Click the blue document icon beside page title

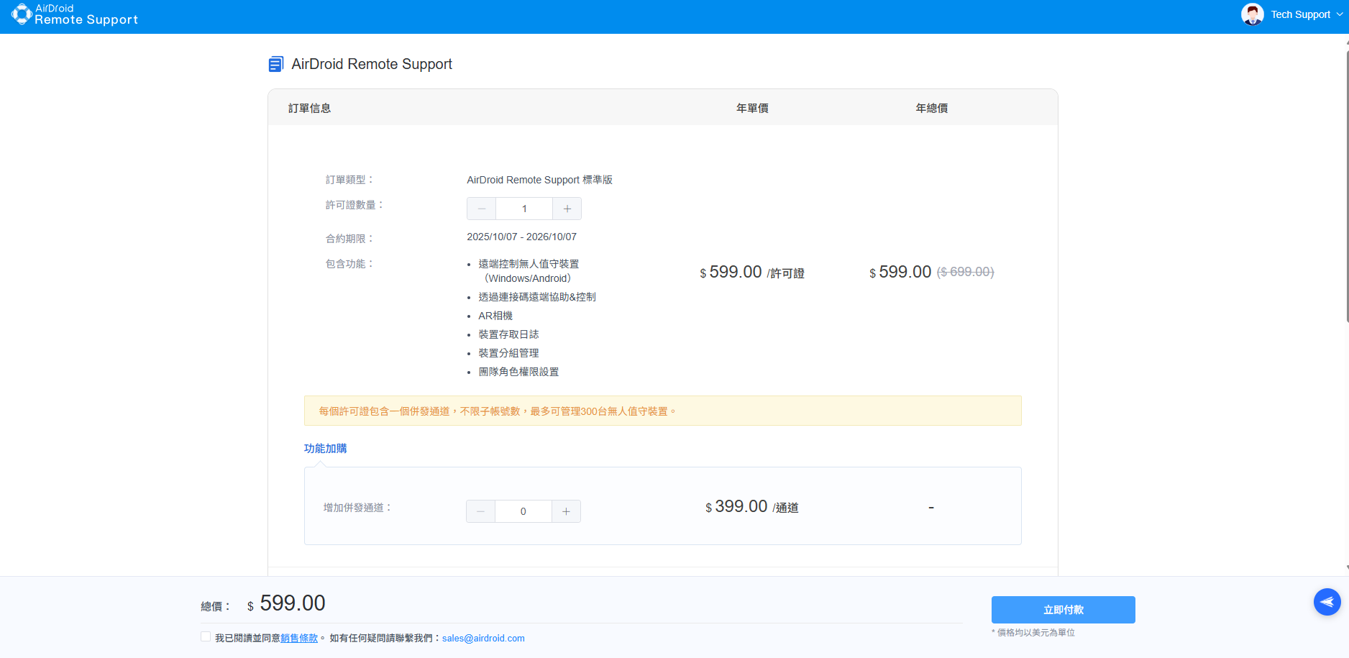276,64
